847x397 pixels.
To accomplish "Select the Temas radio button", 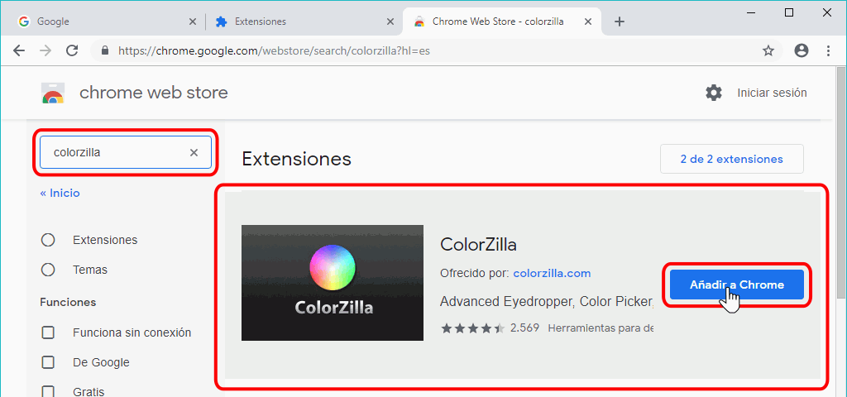I will tap(48, 270).
